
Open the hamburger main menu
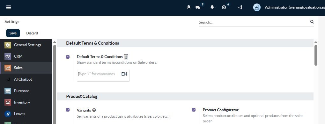[x=9, y=7]
